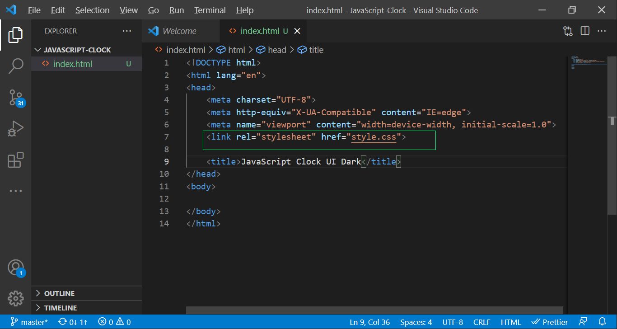This screenshot has height=329, width=617.
Task: Click the html breadcrumb
Action: pos(231,50)
